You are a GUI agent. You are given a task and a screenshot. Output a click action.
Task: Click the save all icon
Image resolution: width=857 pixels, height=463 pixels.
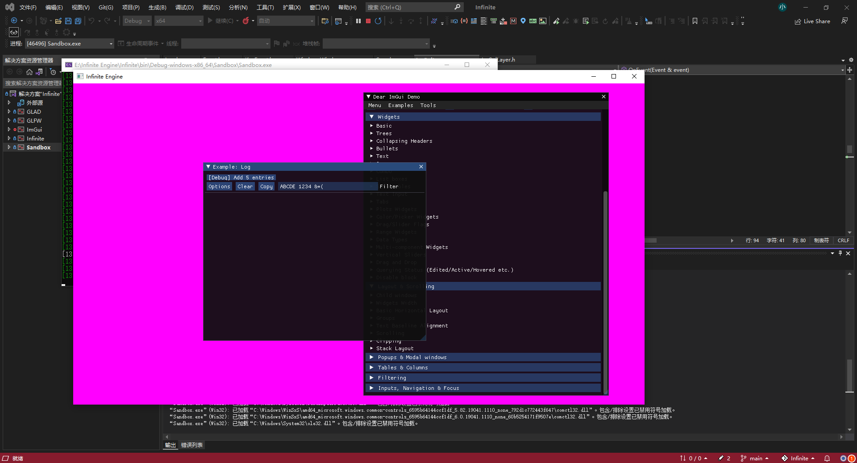click(x=78, y=21)
